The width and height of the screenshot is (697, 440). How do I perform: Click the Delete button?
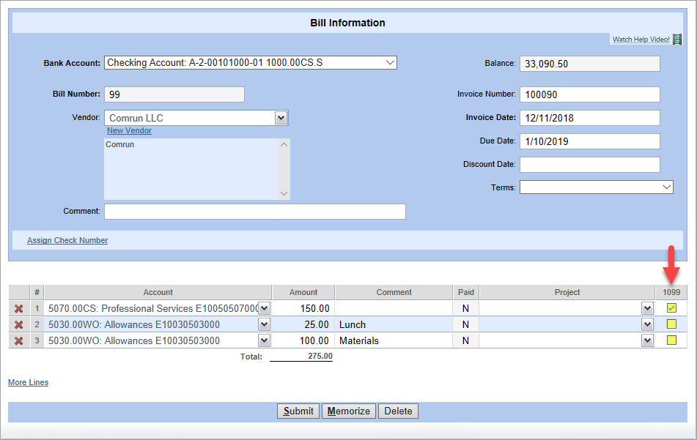click(x=398, y=411)
